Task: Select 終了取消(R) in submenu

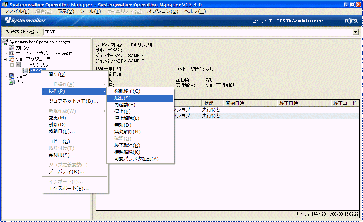Action: pyautogui.click(x=140, y=145)
